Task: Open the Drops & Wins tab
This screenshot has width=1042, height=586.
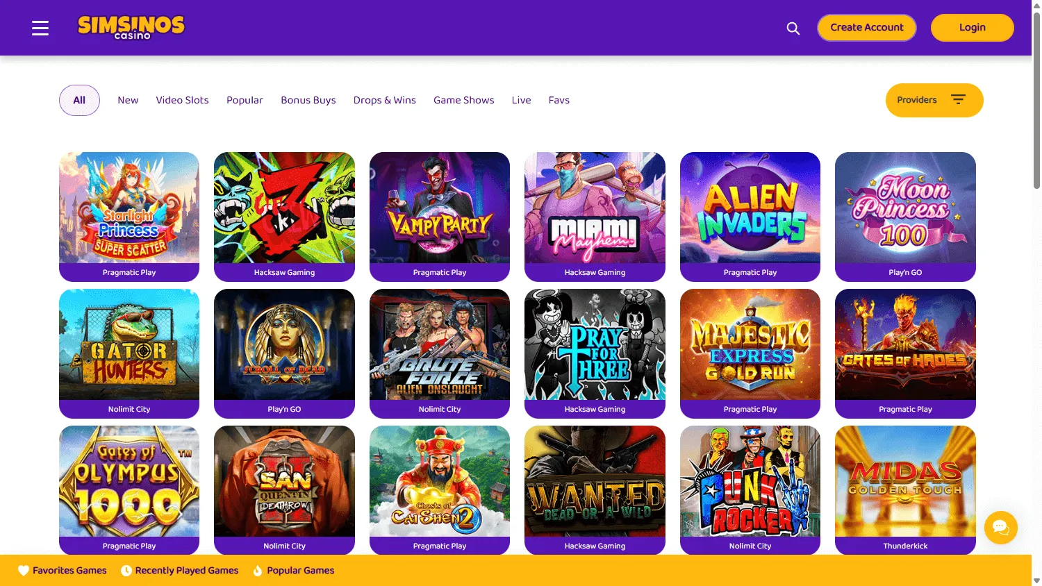Action: click(x=385, y=100)
